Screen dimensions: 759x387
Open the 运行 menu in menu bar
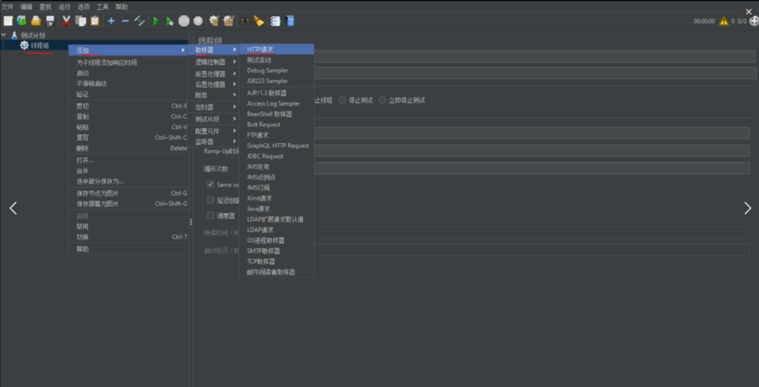point(64,7)
